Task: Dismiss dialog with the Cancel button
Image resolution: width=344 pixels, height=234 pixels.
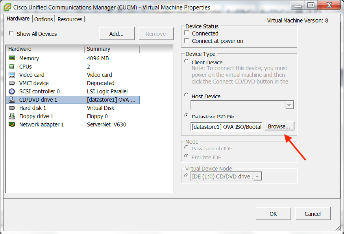Action: 313,214
